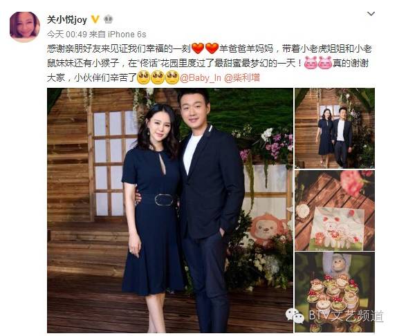Screen dimensions: 397x336
Task: Click the gray membership crown icon
Action: coord(108,19)
